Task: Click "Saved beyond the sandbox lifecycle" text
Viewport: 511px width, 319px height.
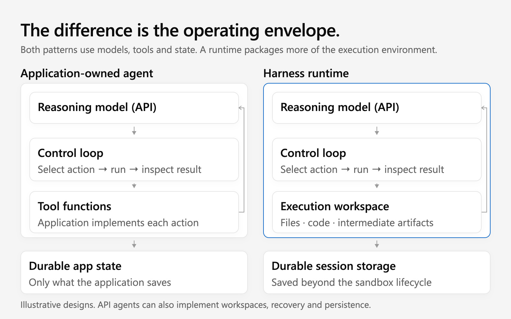Action: [x=351, y=283]
